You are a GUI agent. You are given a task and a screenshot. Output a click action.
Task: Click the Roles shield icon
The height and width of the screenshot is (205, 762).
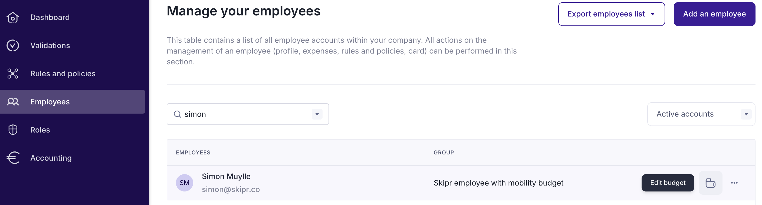tap(13, 130)
